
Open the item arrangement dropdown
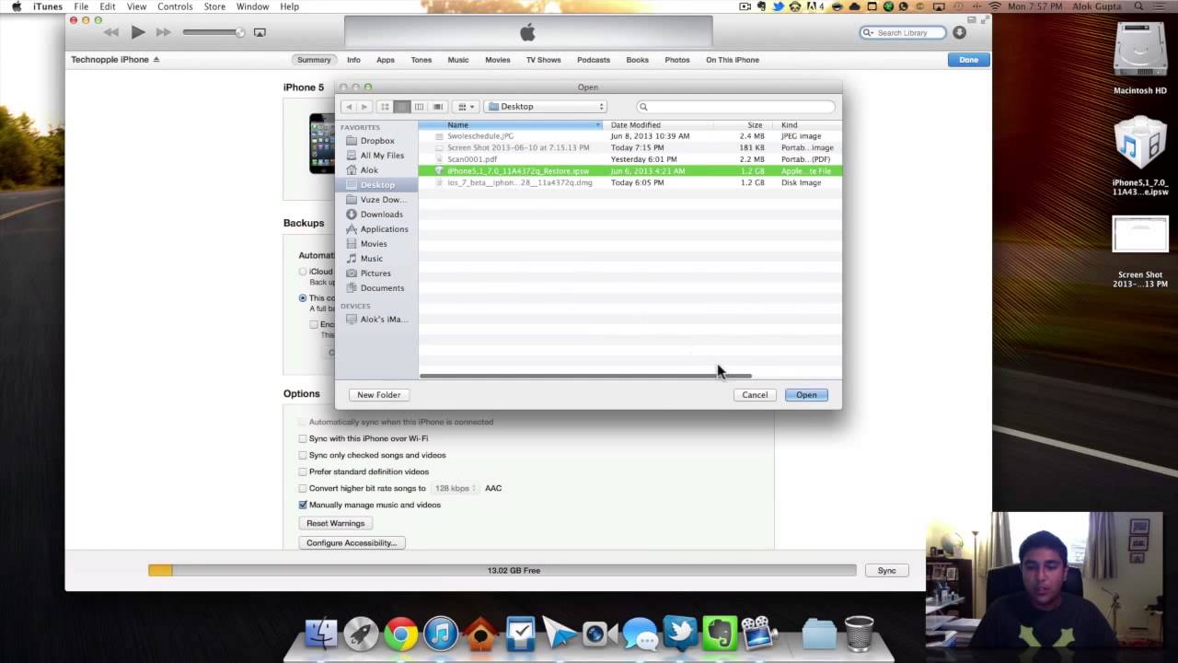point(467,107)
